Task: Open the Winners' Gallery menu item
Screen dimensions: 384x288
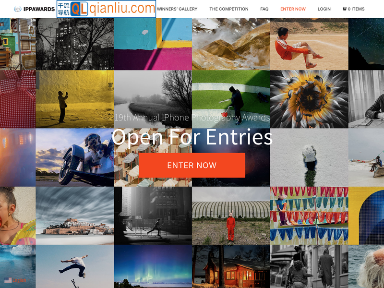Action: [177, 9]
